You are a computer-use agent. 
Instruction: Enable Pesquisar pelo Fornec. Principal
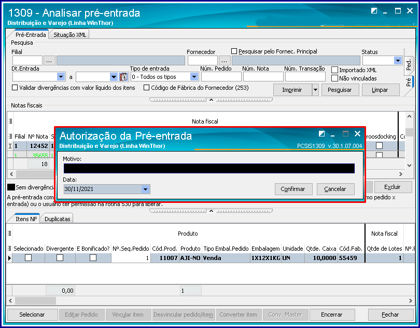234,51
